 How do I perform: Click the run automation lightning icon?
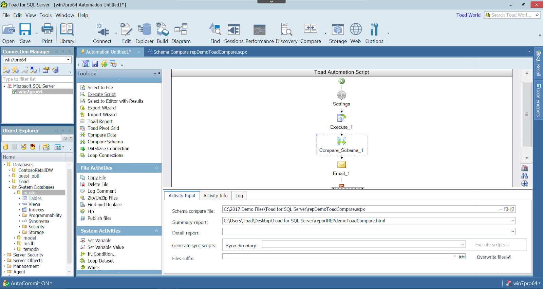(104, 64)
